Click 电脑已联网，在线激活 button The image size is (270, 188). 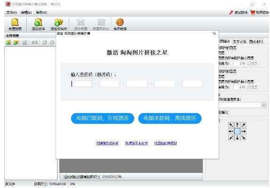(x=102, y=118)
